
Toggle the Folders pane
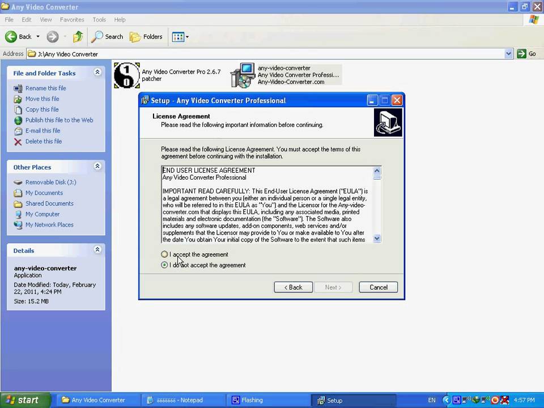[146, 36]
